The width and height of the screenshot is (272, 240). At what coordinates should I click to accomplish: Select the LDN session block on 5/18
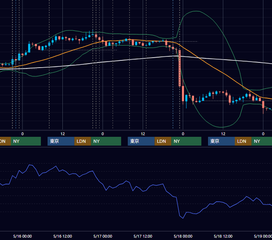(243, 141)
